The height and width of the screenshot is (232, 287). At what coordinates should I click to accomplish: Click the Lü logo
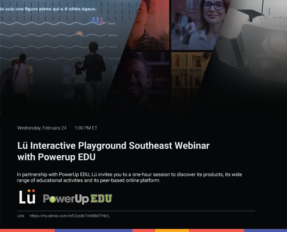27,197
